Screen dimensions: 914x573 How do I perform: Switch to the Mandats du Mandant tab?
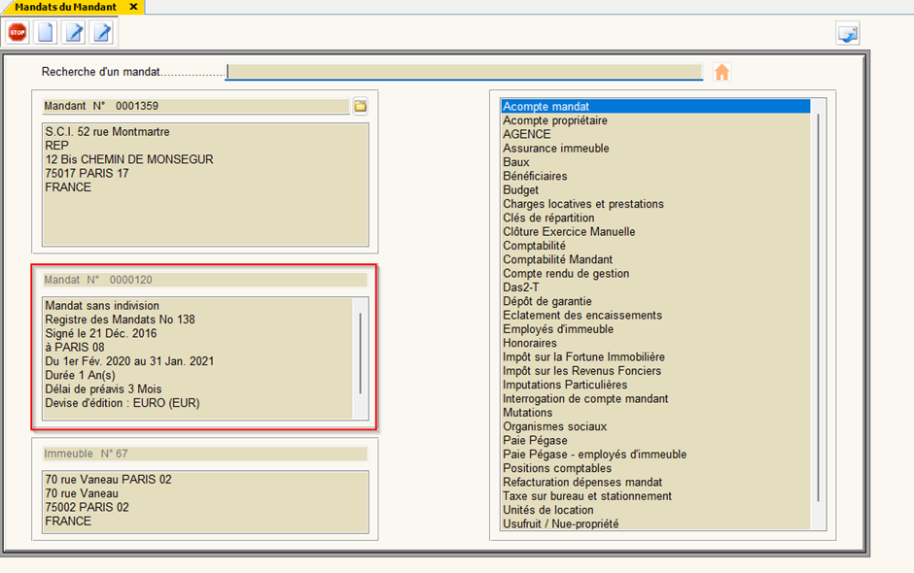coord(65,7)
